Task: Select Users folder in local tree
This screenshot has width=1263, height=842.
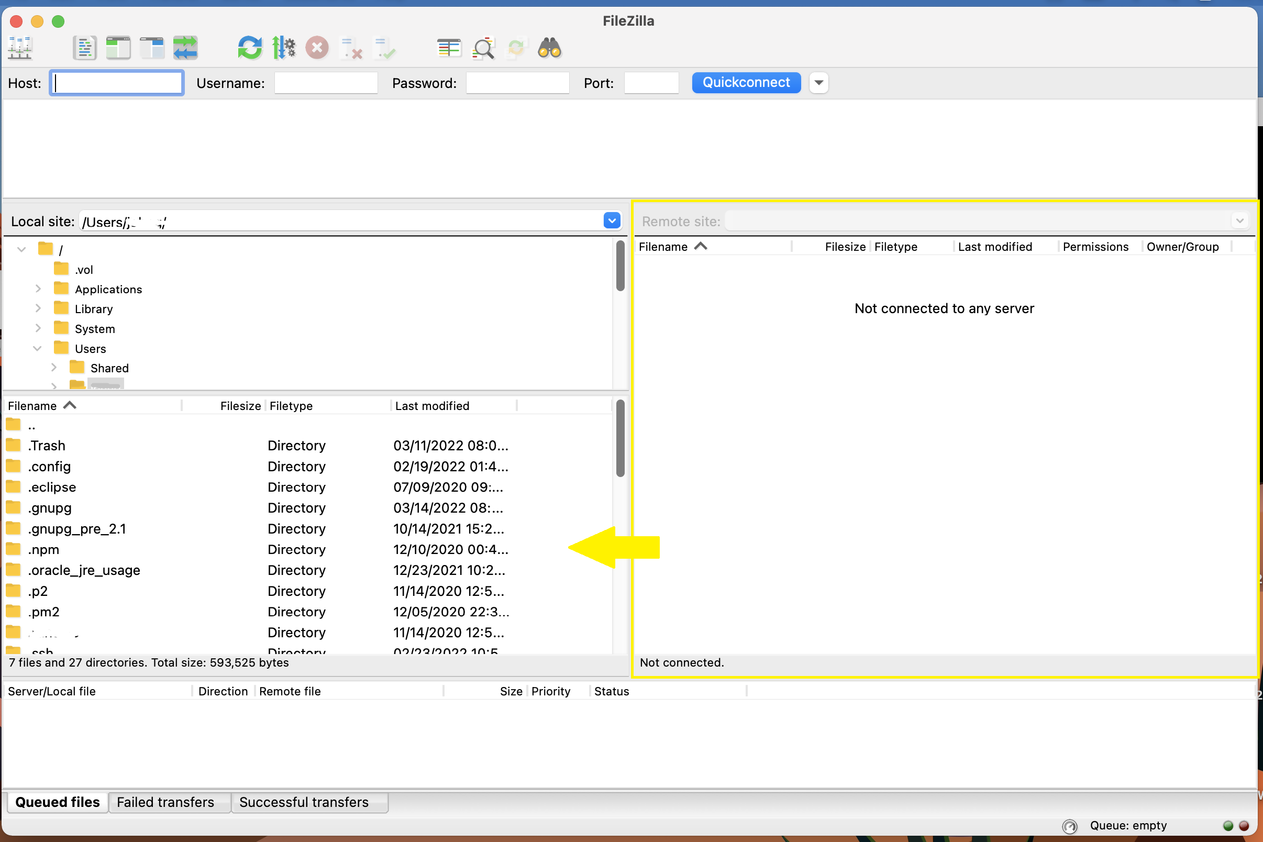Action: point(90,349)
